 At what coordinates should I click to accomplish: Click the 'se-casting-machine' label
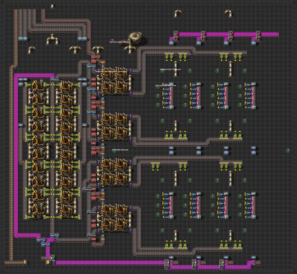166,86
